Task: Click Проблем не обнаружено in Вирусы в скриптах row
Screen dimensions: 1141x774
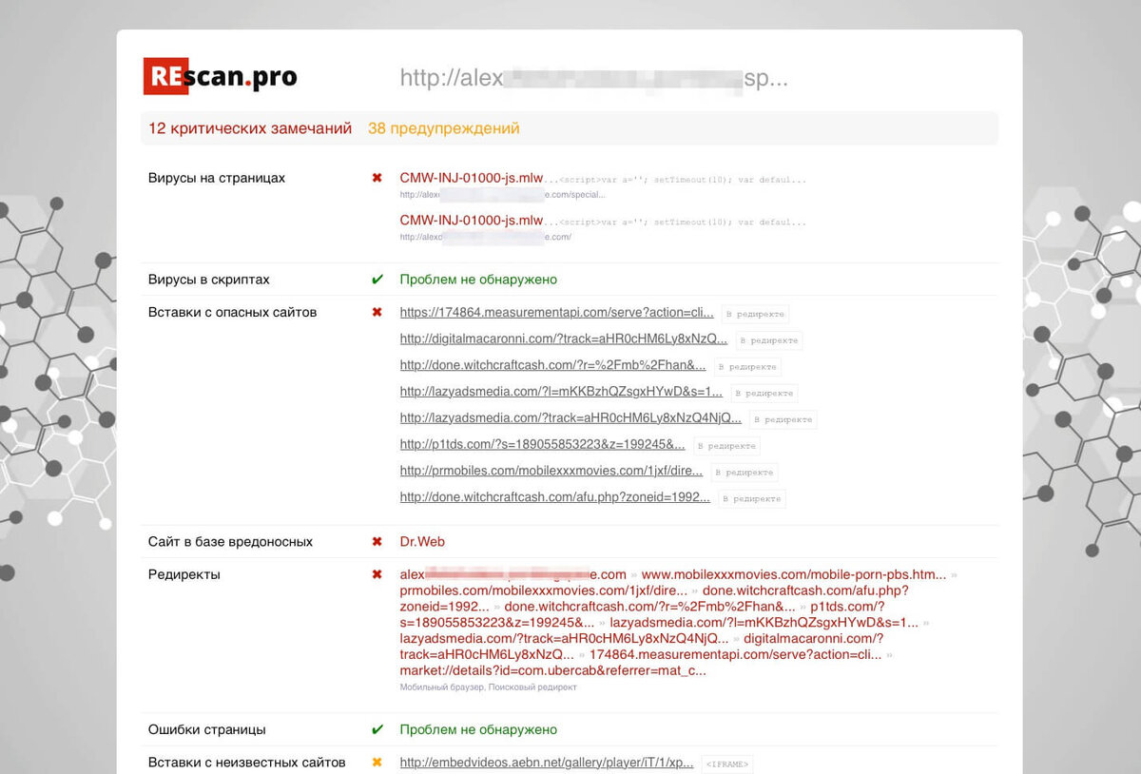Action: pyautogui.click(x=478, y=280)
